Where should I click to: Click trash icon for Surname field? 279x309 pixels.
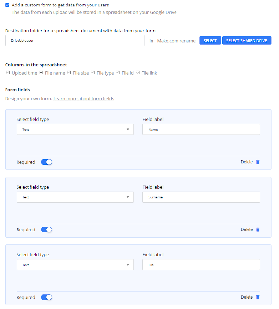click(258, 229)
